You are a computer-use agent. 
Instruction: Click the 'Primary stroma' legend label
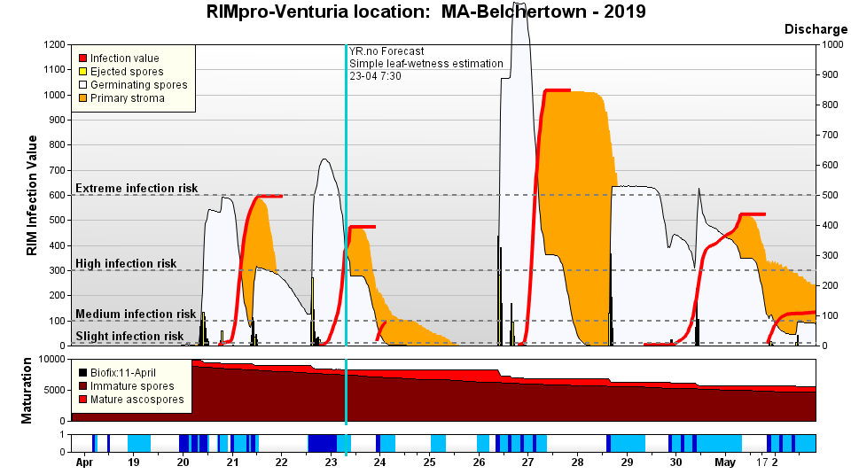click(x=128, y=98)
